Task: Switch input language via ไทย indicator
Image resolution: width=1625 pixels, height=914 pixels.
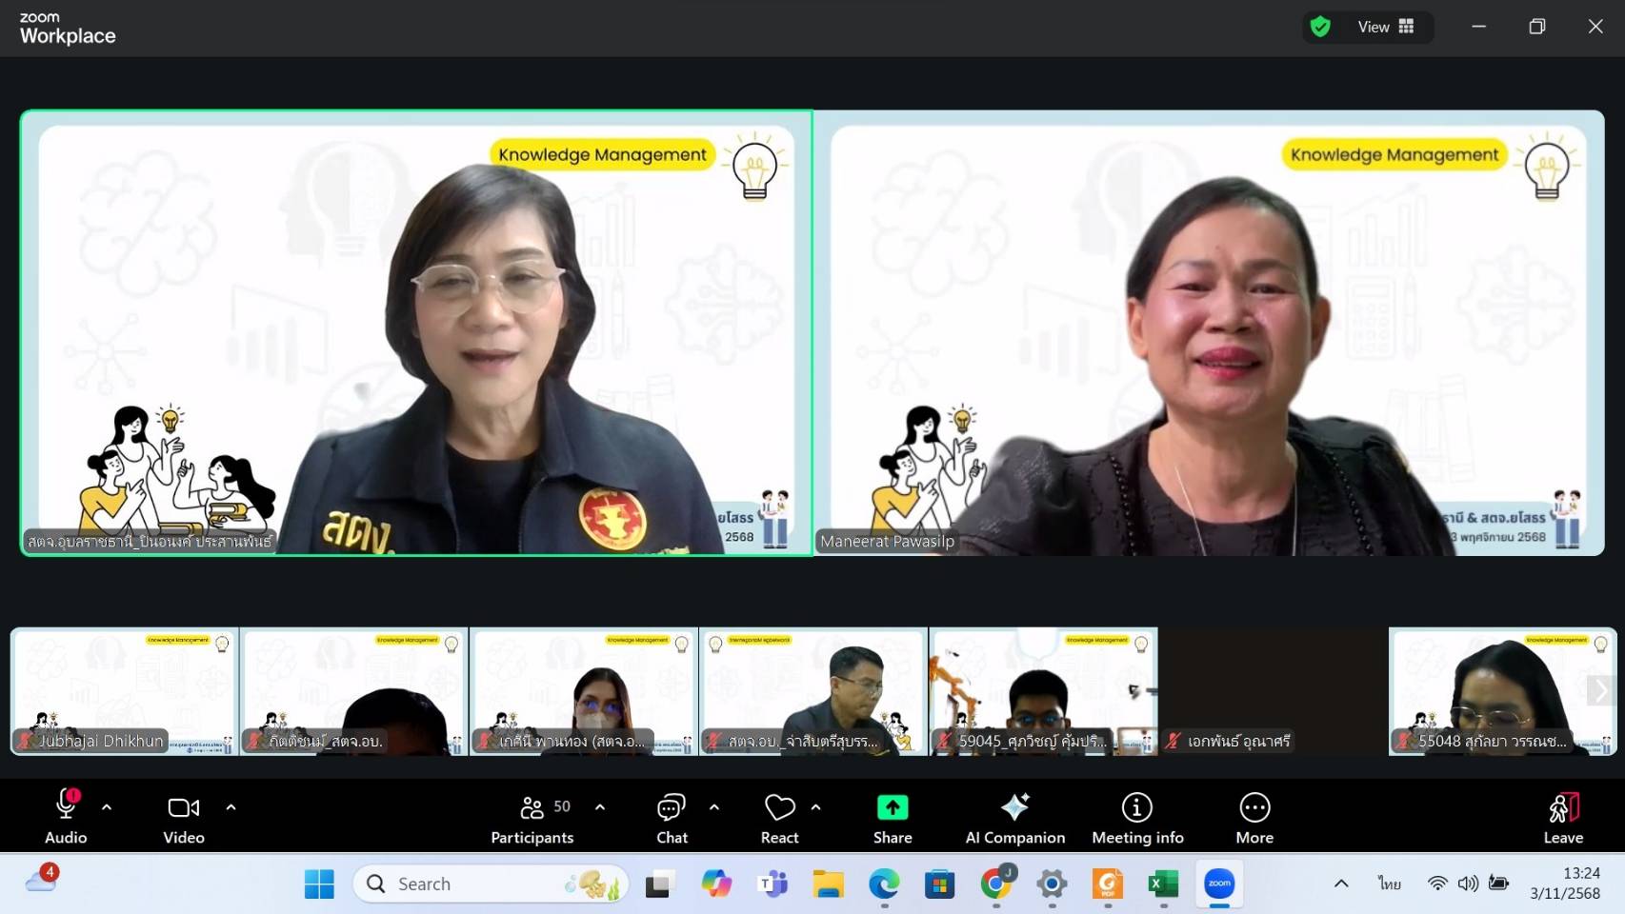Action: click(1389, 884)
